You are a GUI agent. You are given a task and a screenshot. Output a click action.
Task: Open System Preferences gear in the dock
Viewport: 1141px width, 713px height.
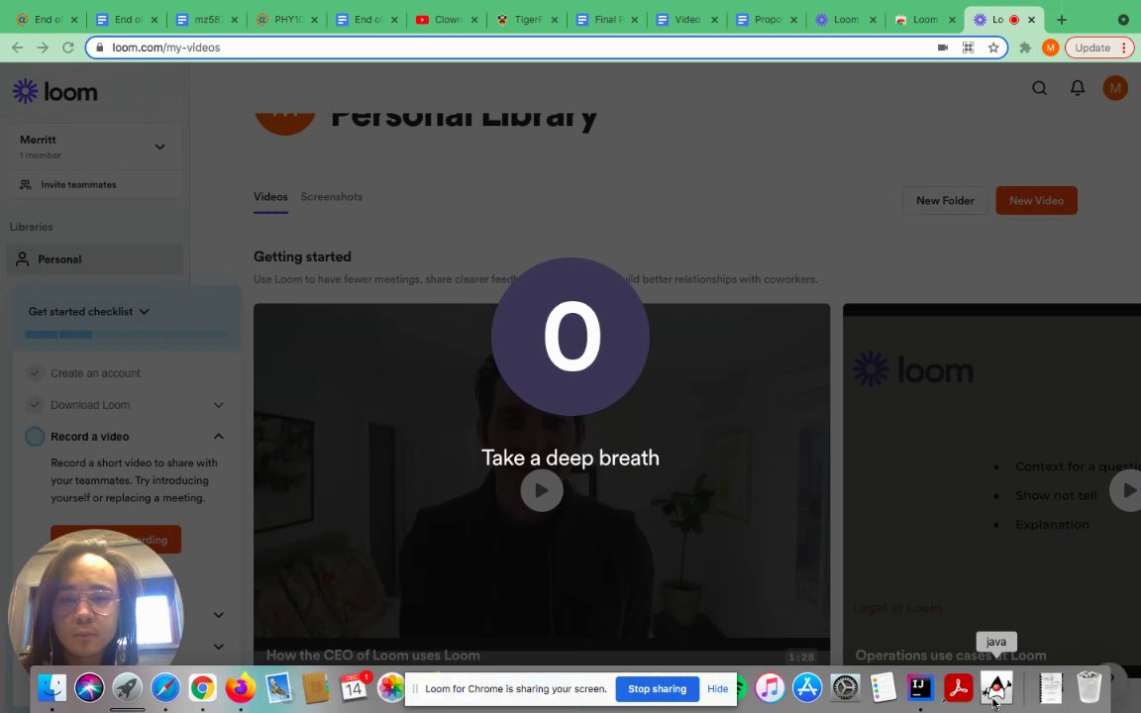pyautogui.click(x=845, y=687)
